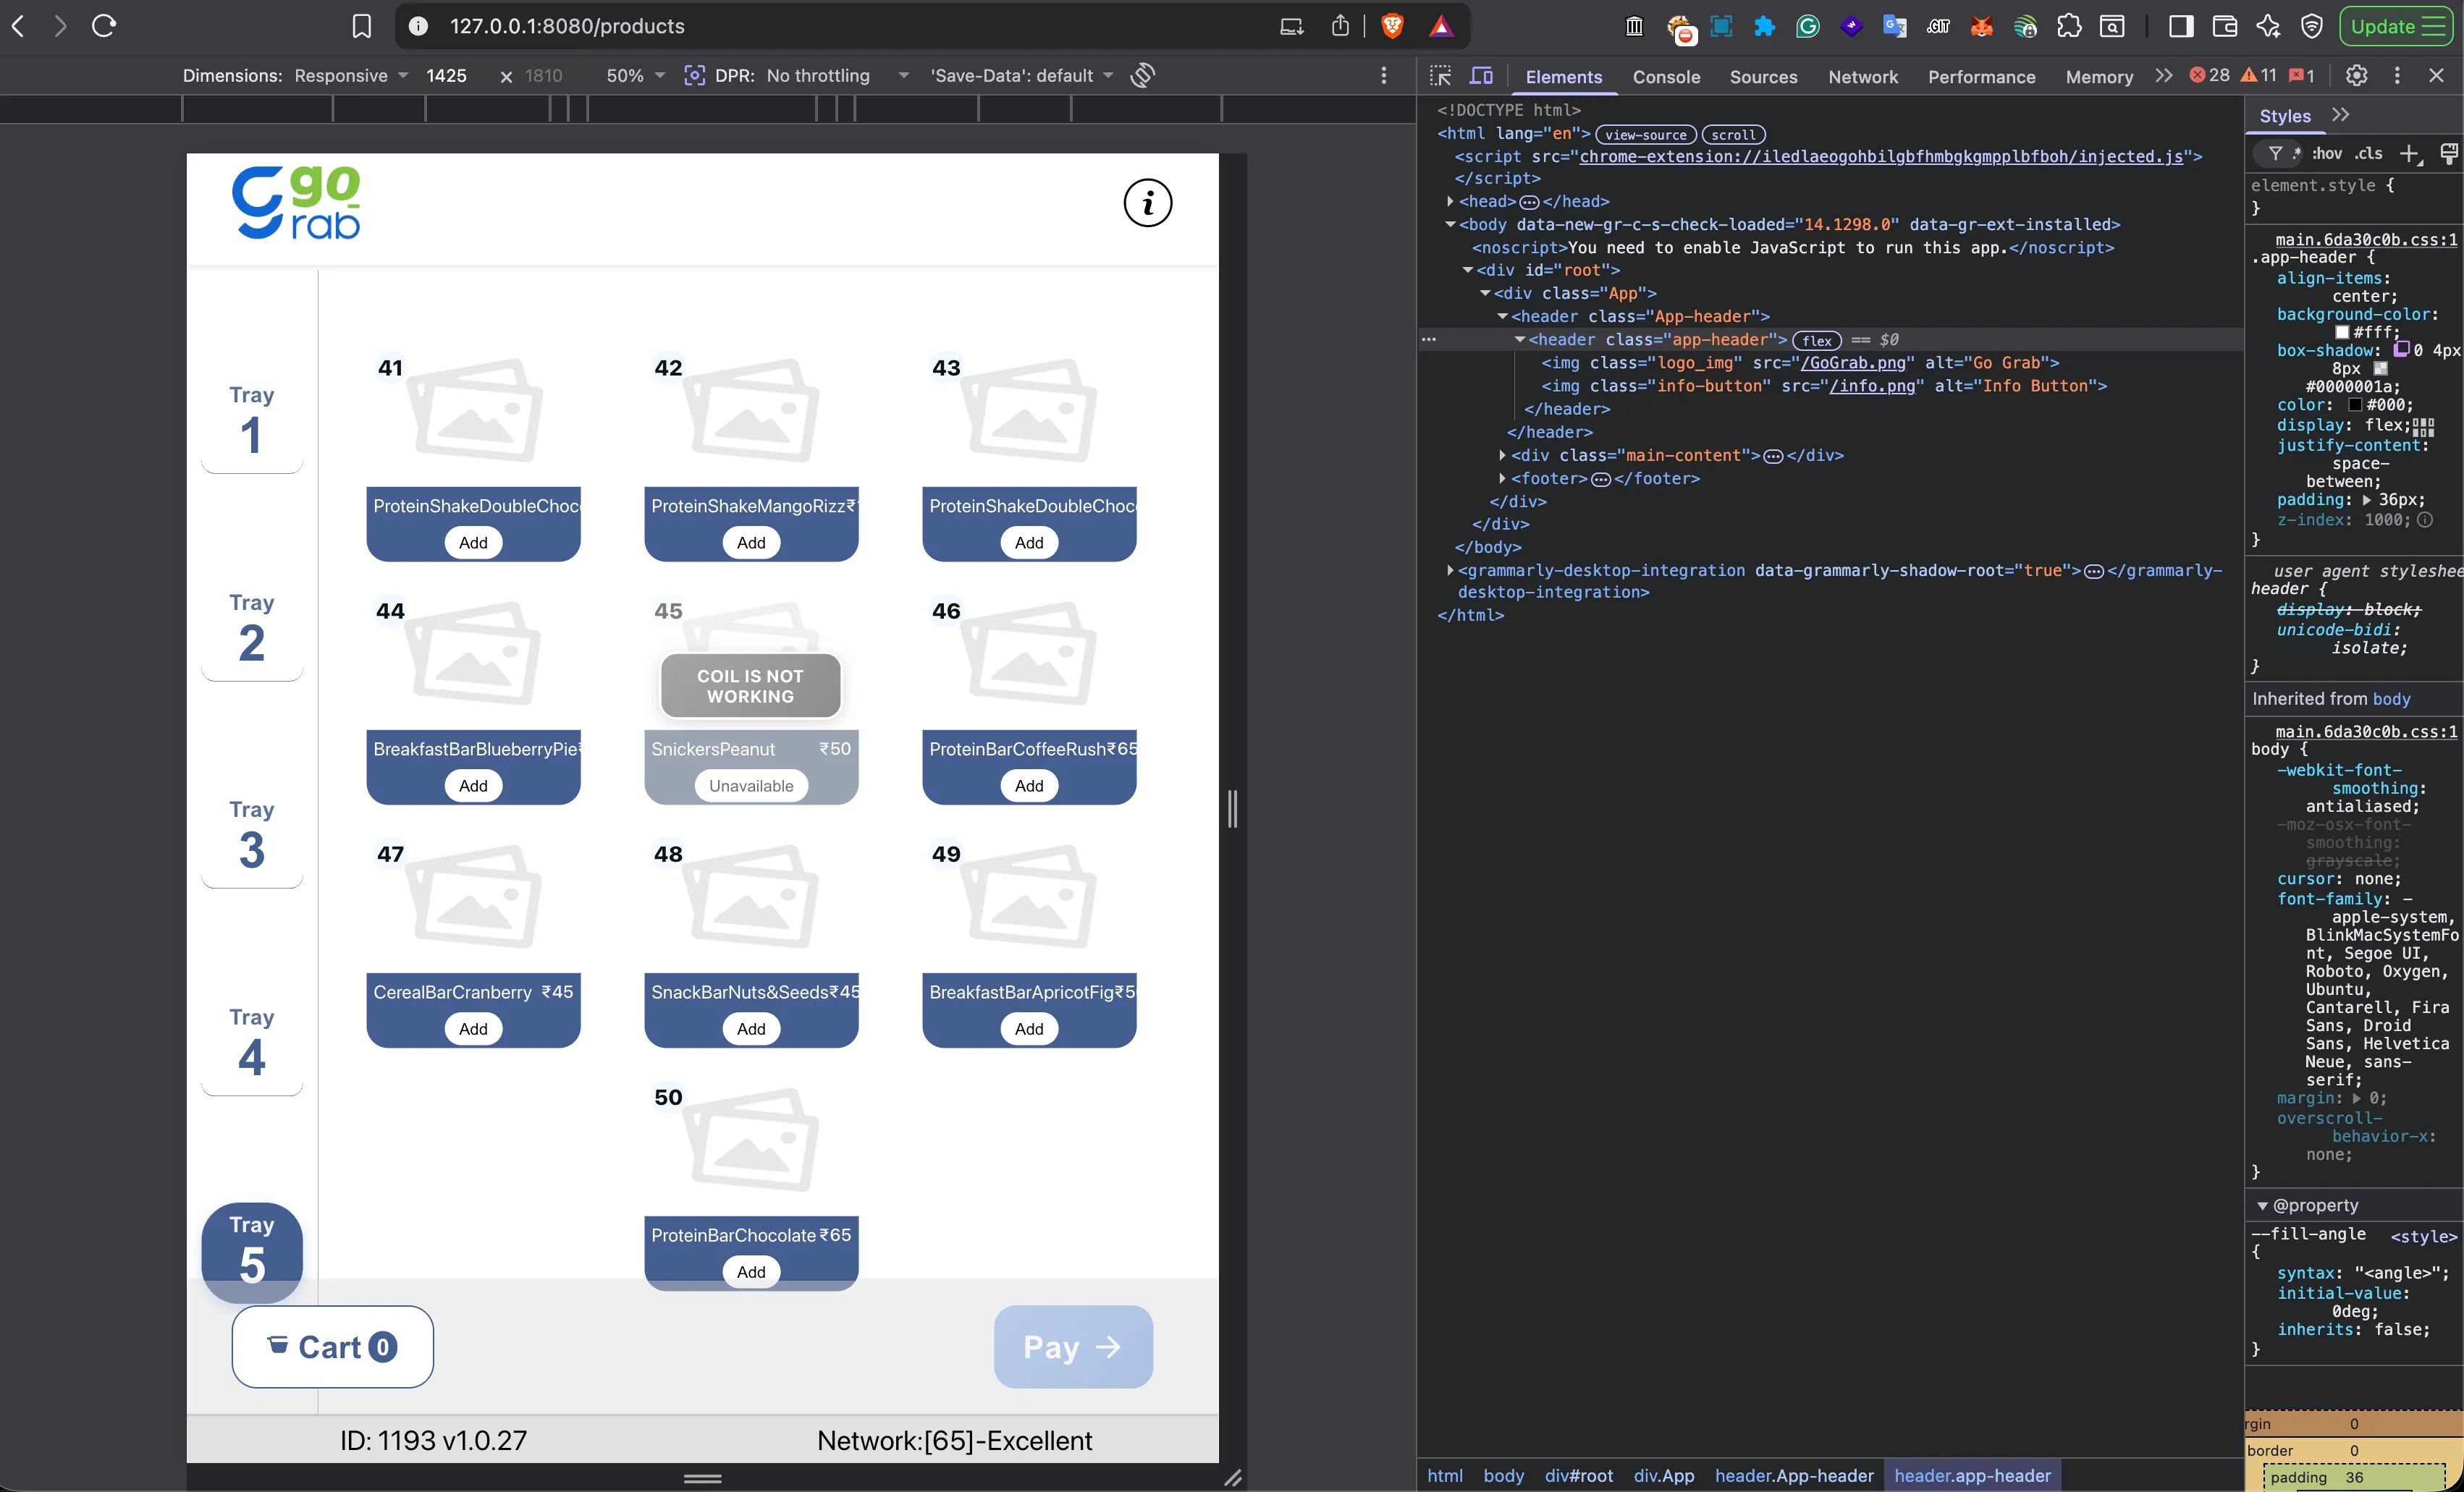2464x1492 pixels.
Task: Switch to the Console tab
Action: tap(1666, 77)
